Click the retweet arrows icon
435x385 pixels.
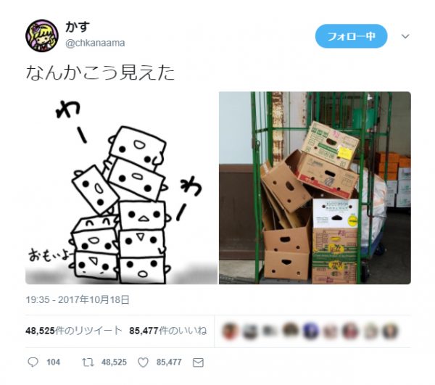tap(88, 363)
